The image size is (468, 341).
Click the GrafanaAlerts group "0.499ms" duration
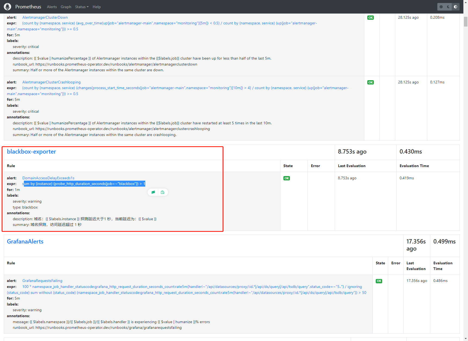(x=444, y=242)
